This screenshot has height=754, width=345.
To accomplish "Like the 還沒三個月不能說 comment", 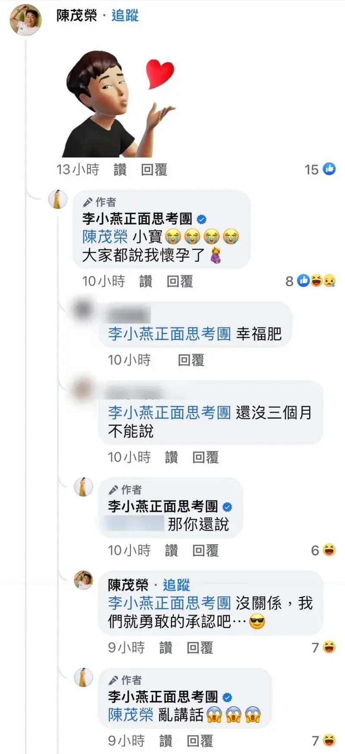I will pos(171,457).
